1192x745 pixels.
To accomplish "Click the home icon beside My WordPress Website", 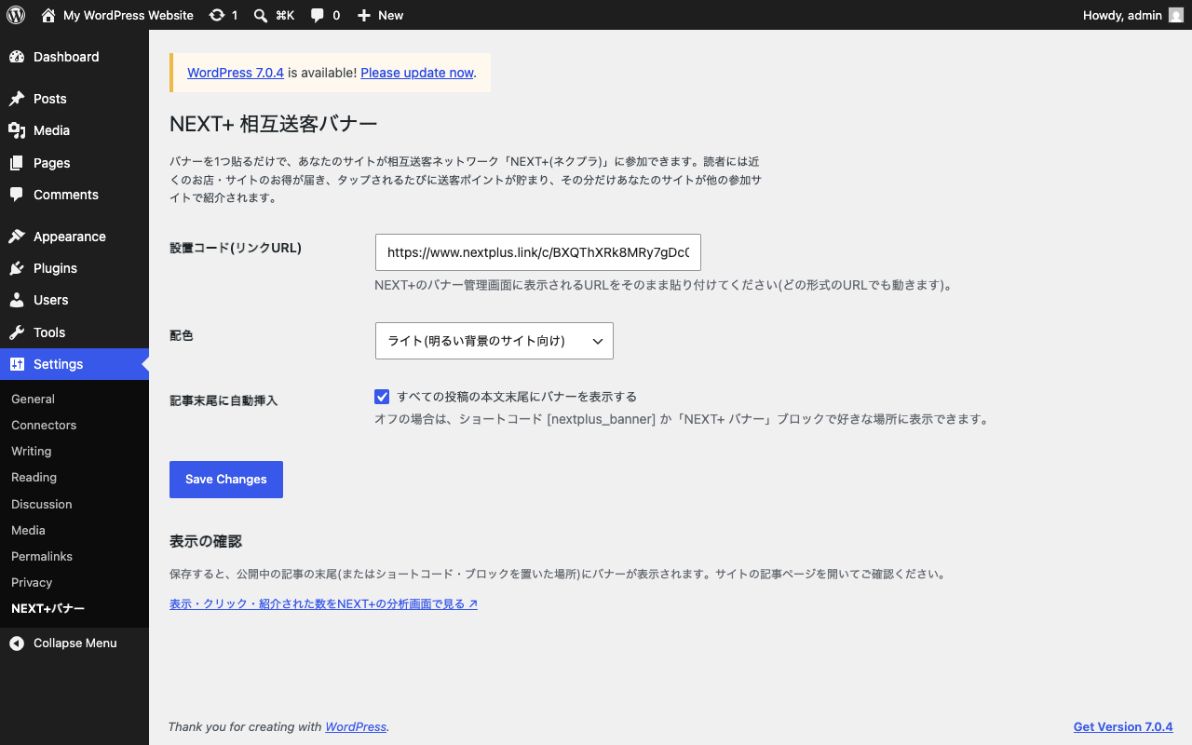I will pyautogui.click(x=48, y=15).
